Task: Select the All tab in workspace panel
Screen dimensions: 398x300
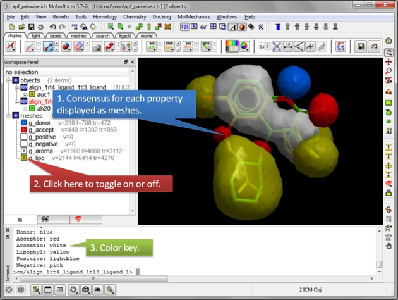Action: tap(20, 220)
